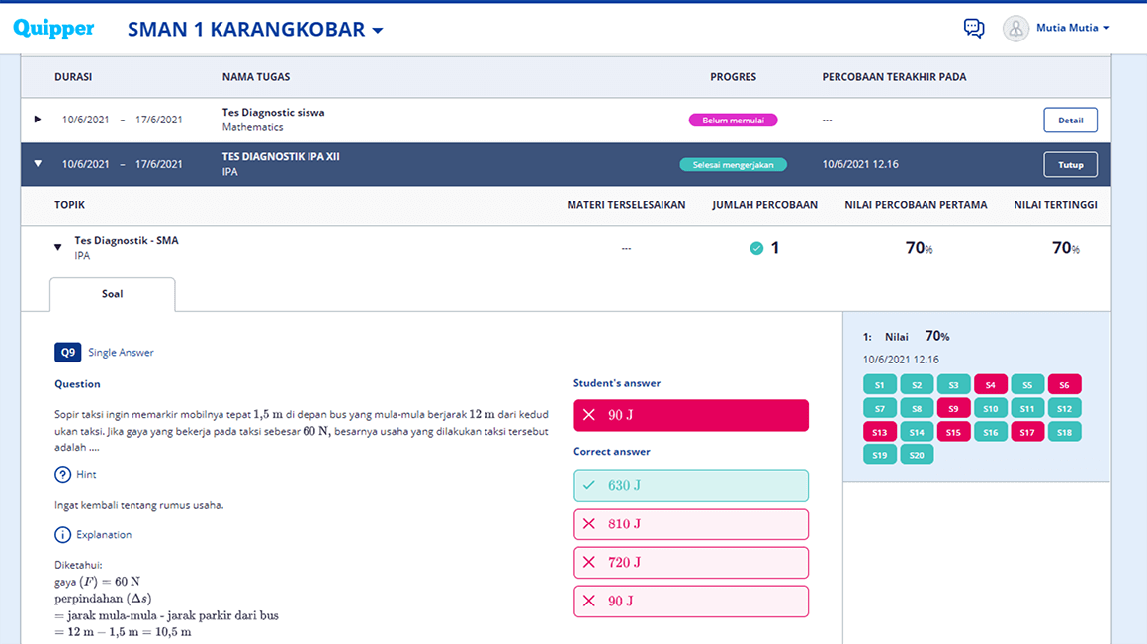This screenshot has height=644, width=1147.
Task: Collapse the Tes Diagnostik - SMA topic
Action: [x=58, y=248]
